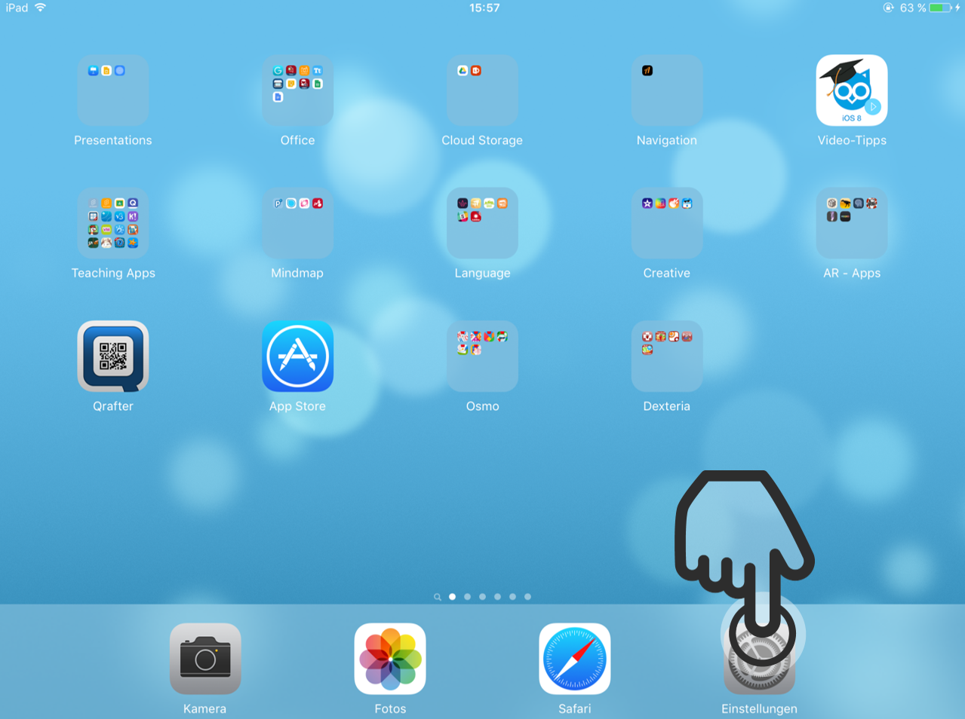Open the Mindmap folder
The height and width of the screenshot is (719, 965).
[x=297, y=223]
